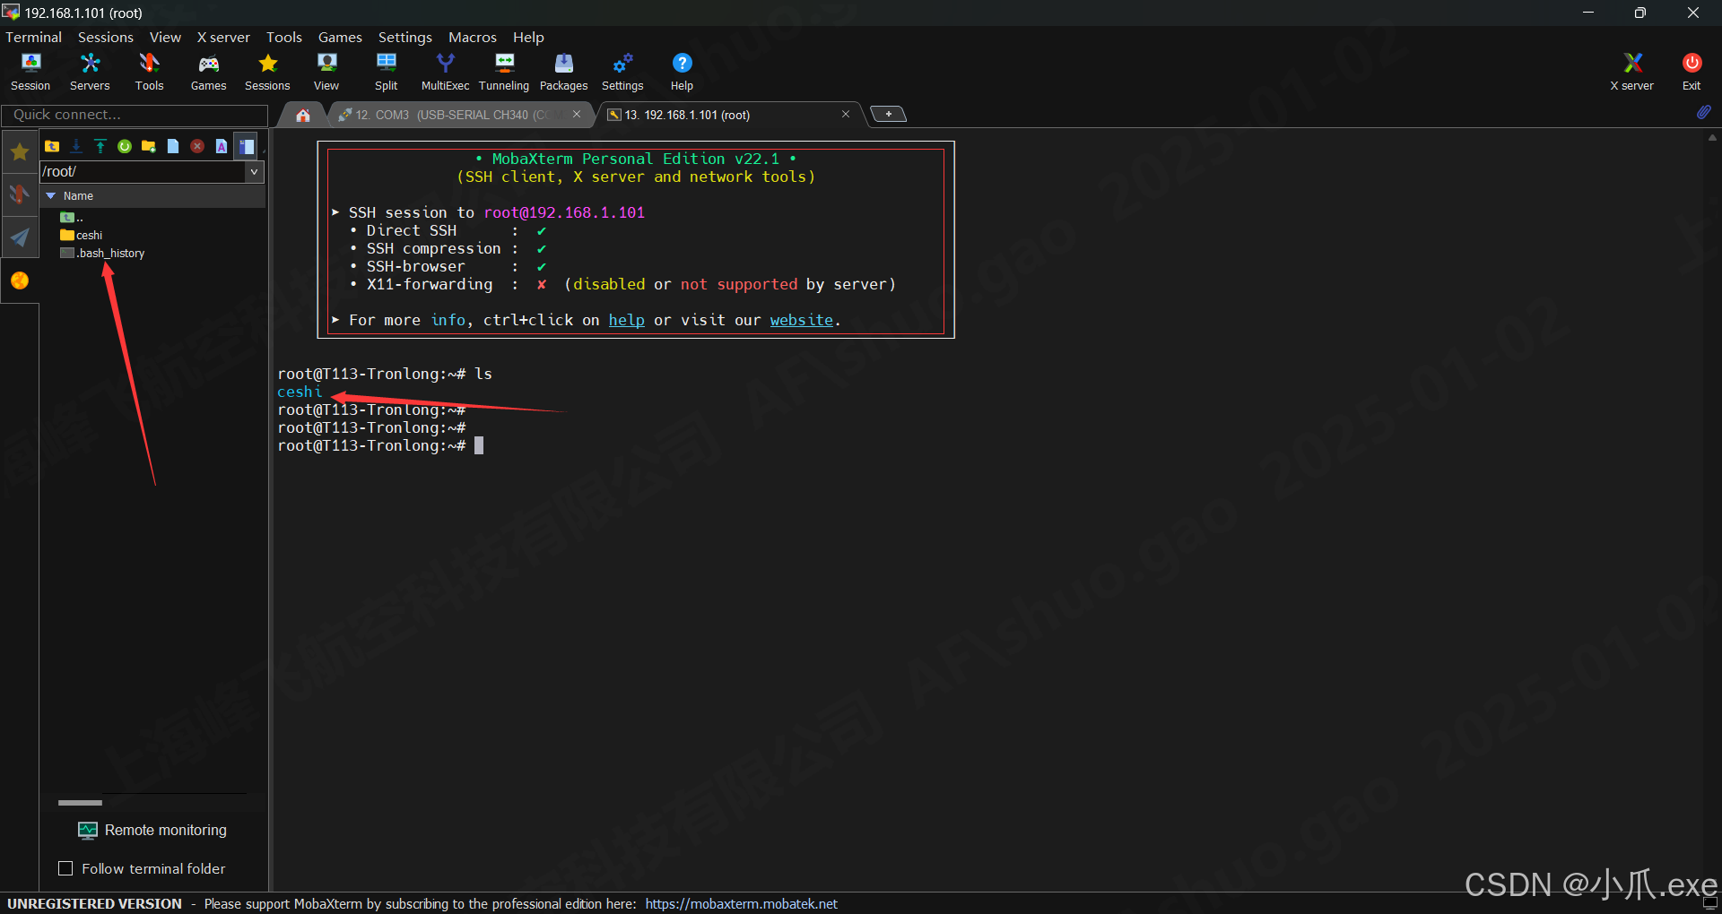Delete selected files with red X icon

pos(197,146)
